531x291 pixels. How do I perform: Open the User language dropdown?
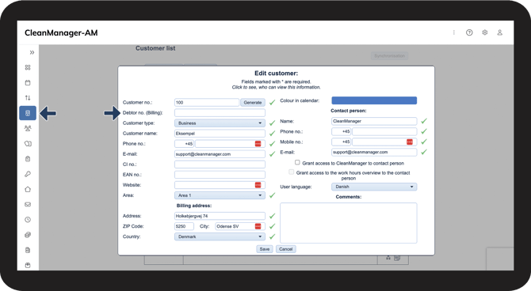coord(374,187)
